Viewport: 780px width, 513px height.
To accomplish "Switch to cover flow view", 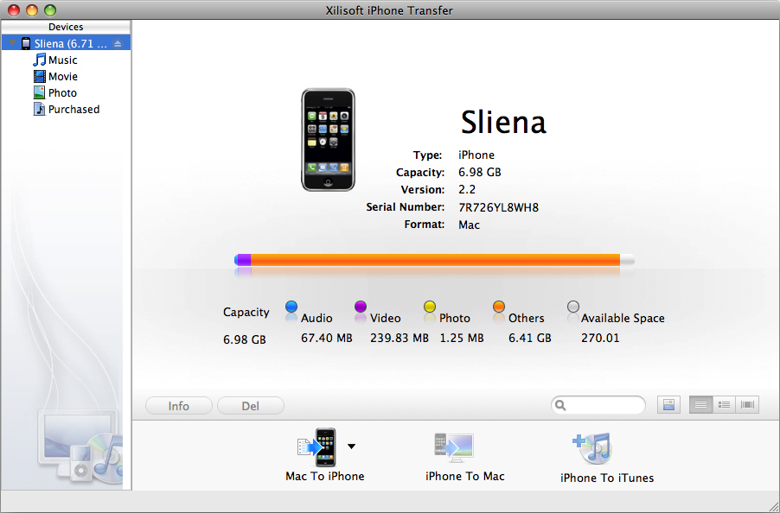I will point(747,404).
